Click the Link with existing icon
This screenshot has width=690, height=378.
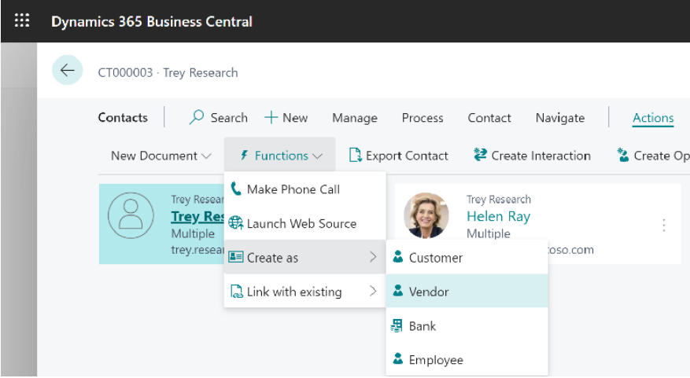[x=236, y=291]
